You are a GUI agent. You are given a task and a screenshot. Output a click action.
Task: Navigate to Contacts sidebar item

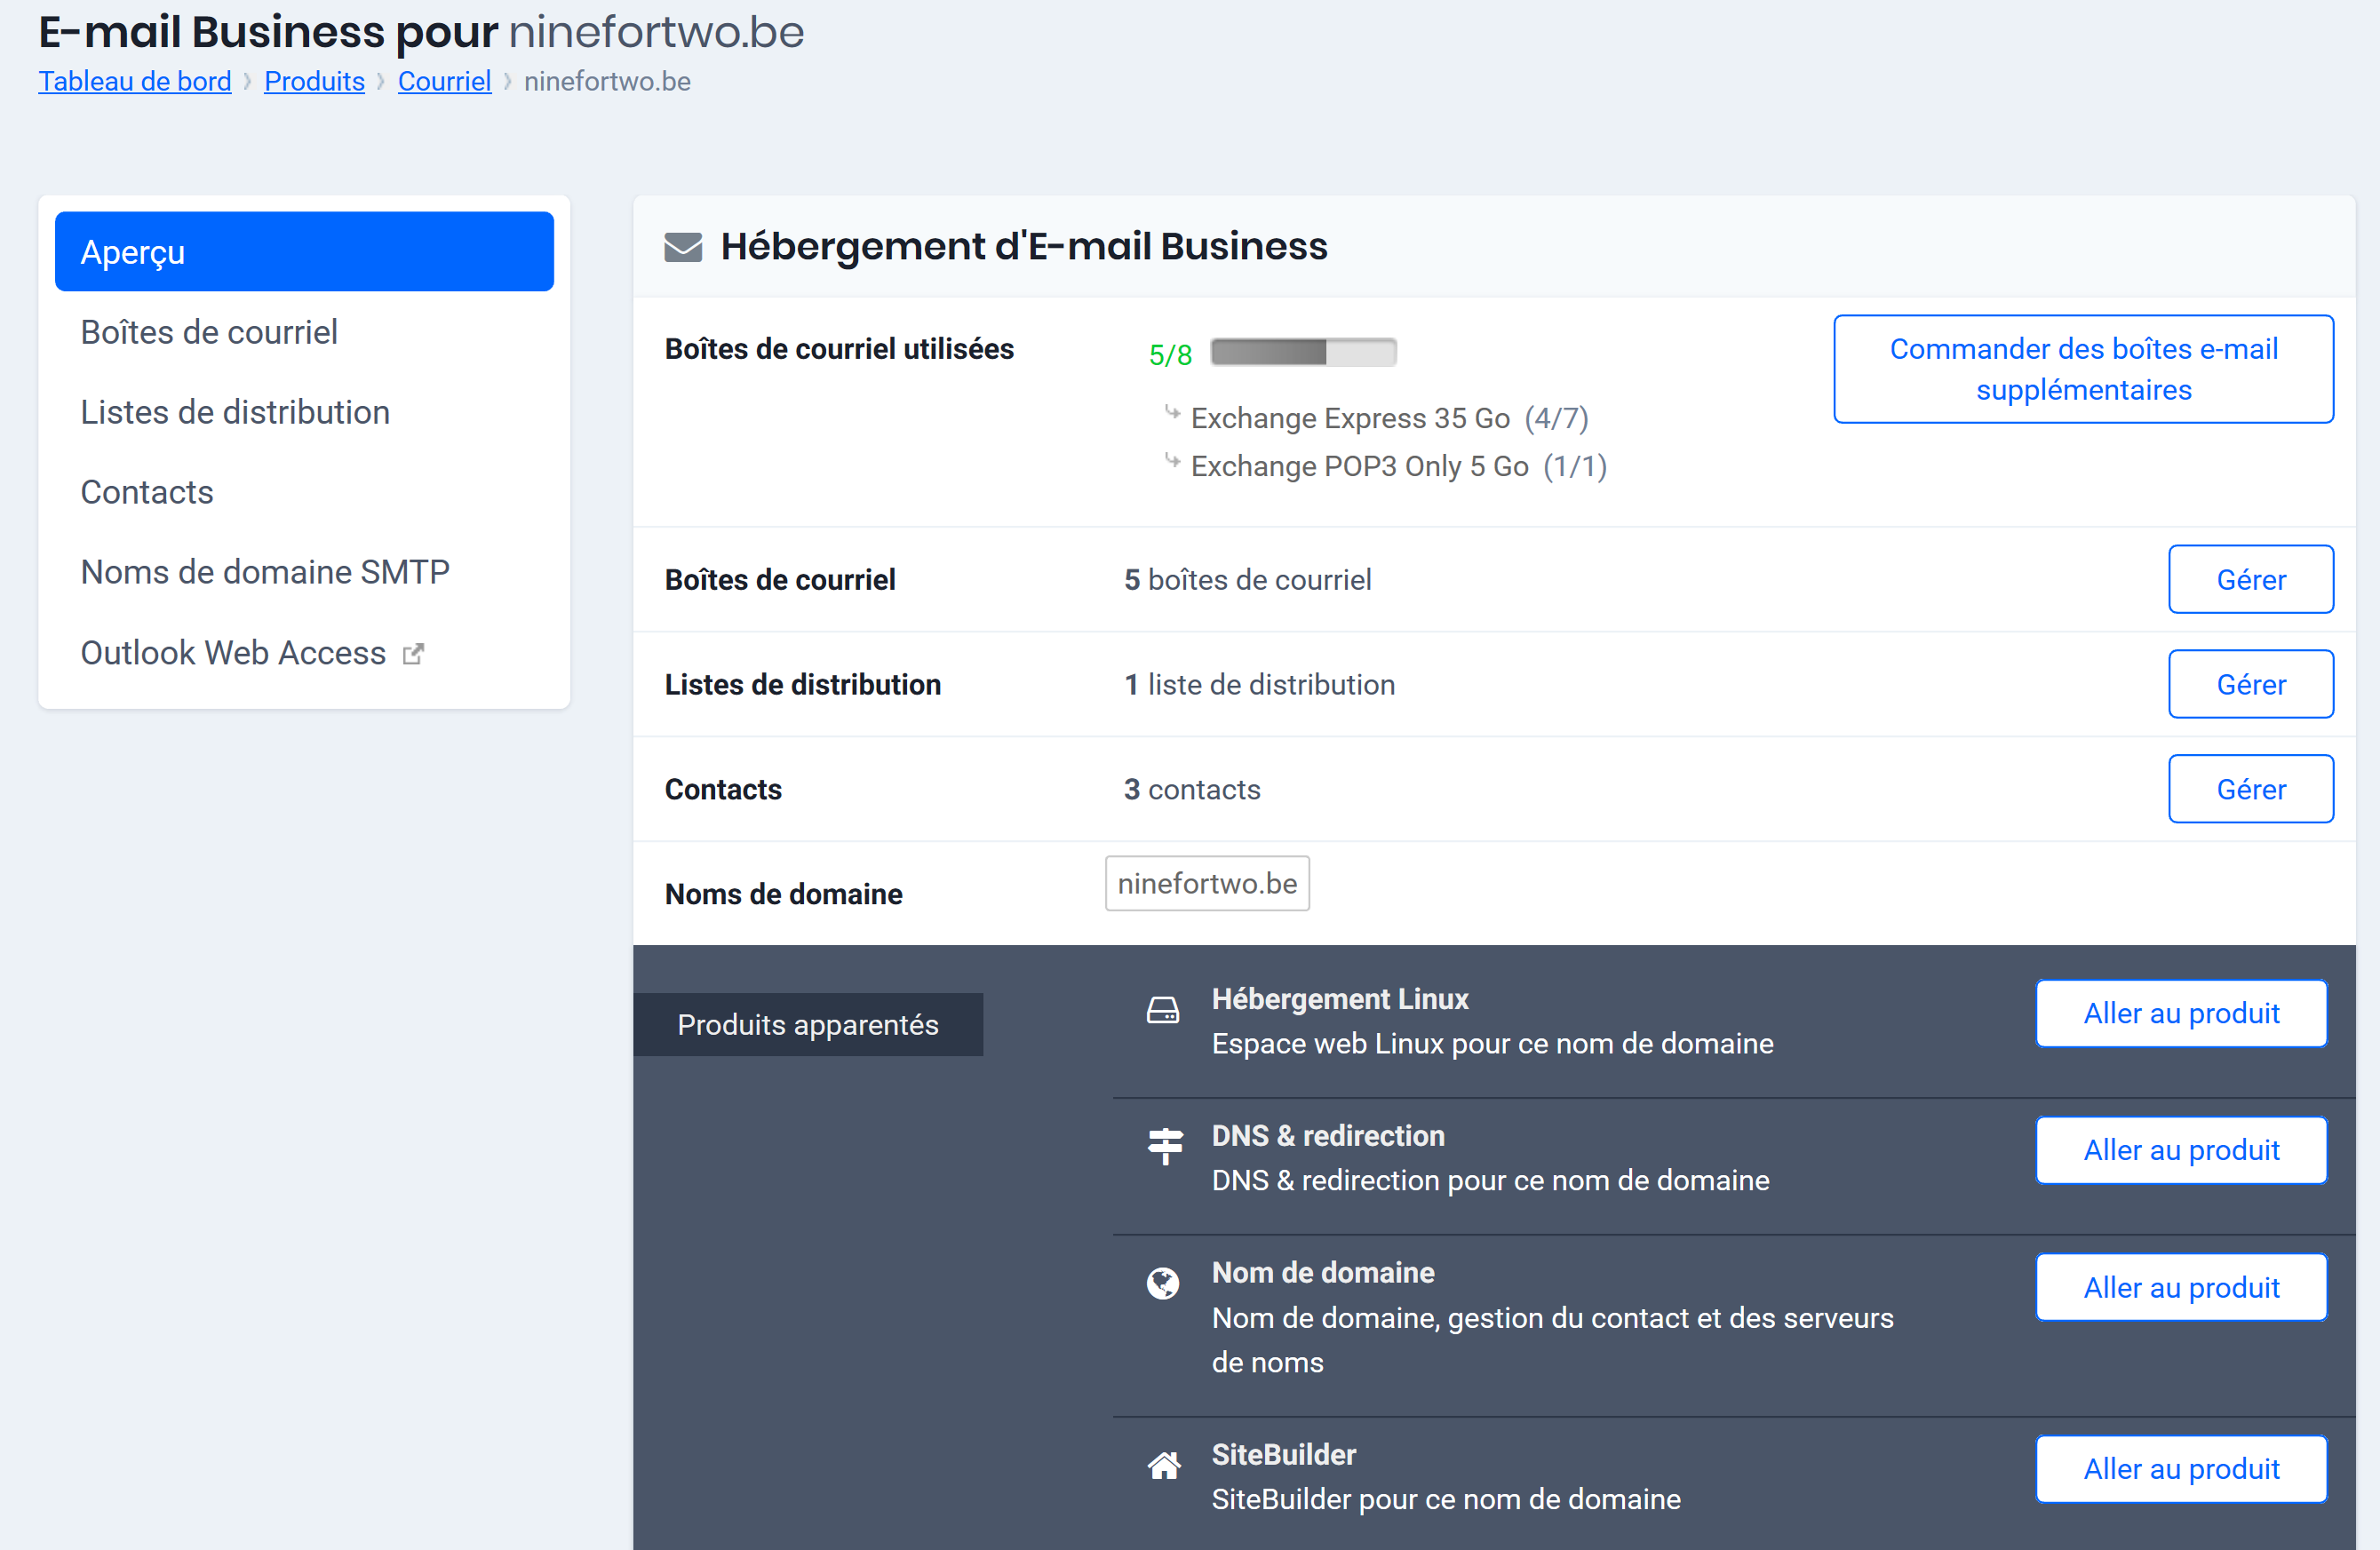click(x=147, y=492)
